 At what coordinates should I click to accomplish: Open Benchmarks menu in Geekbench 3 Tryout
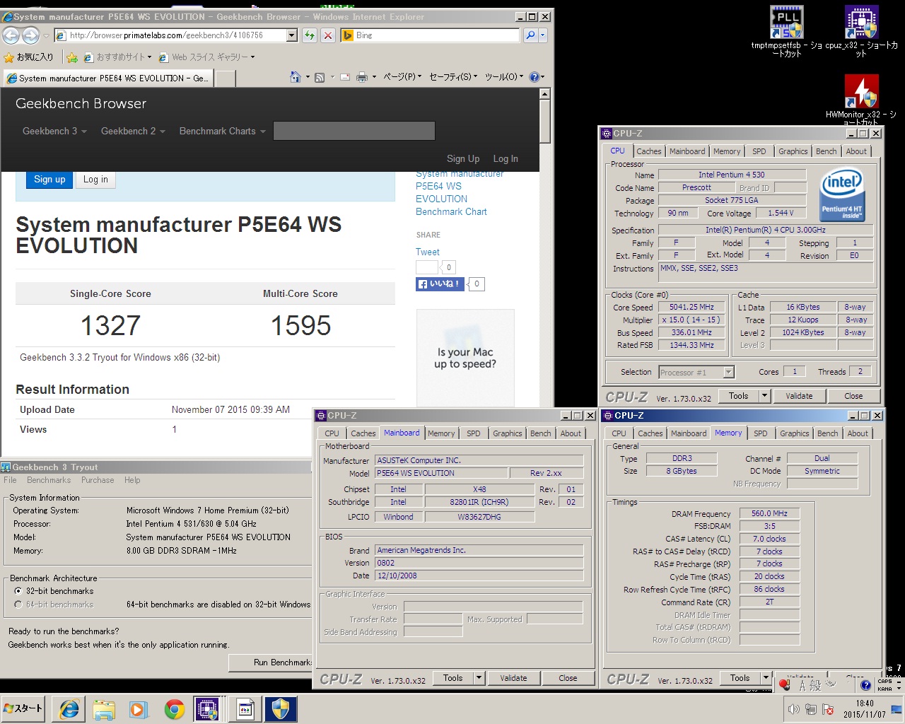[49, 480]
